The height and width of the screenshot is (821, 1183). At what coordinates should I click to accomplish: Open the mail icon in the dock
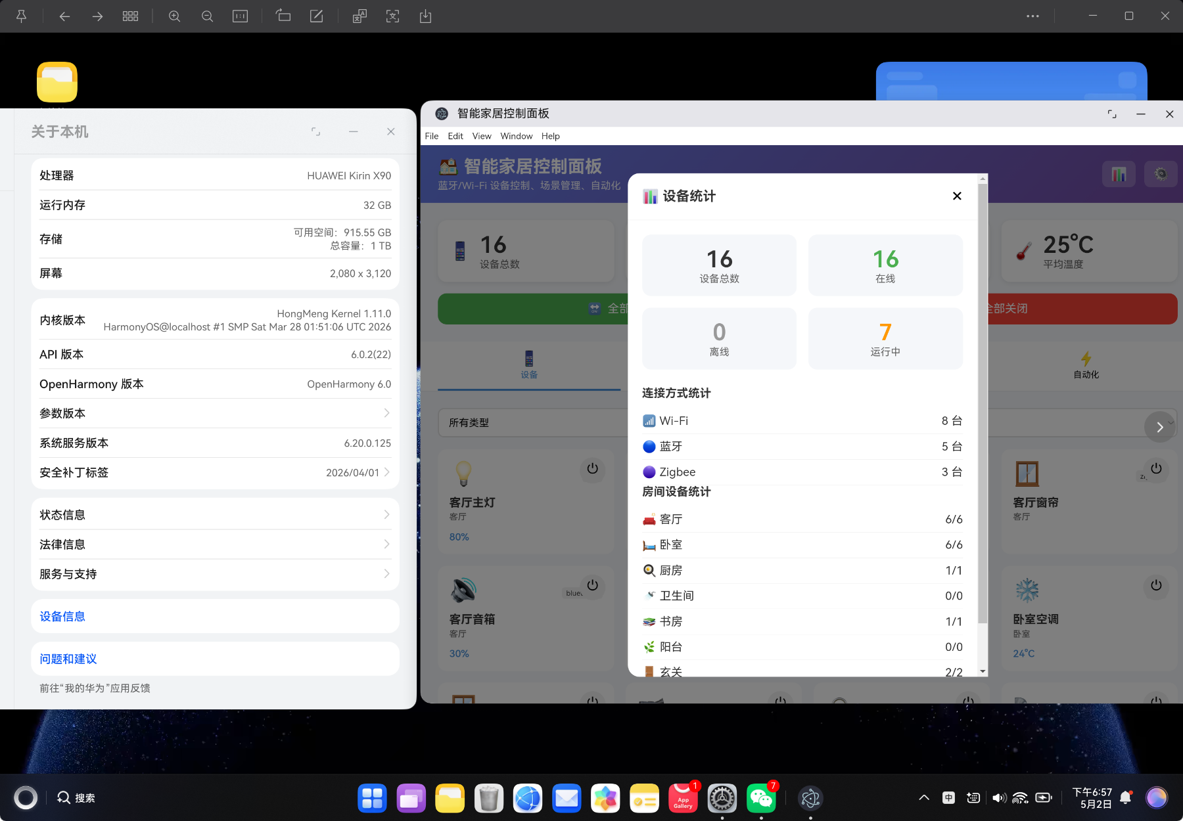coord(567,798)
